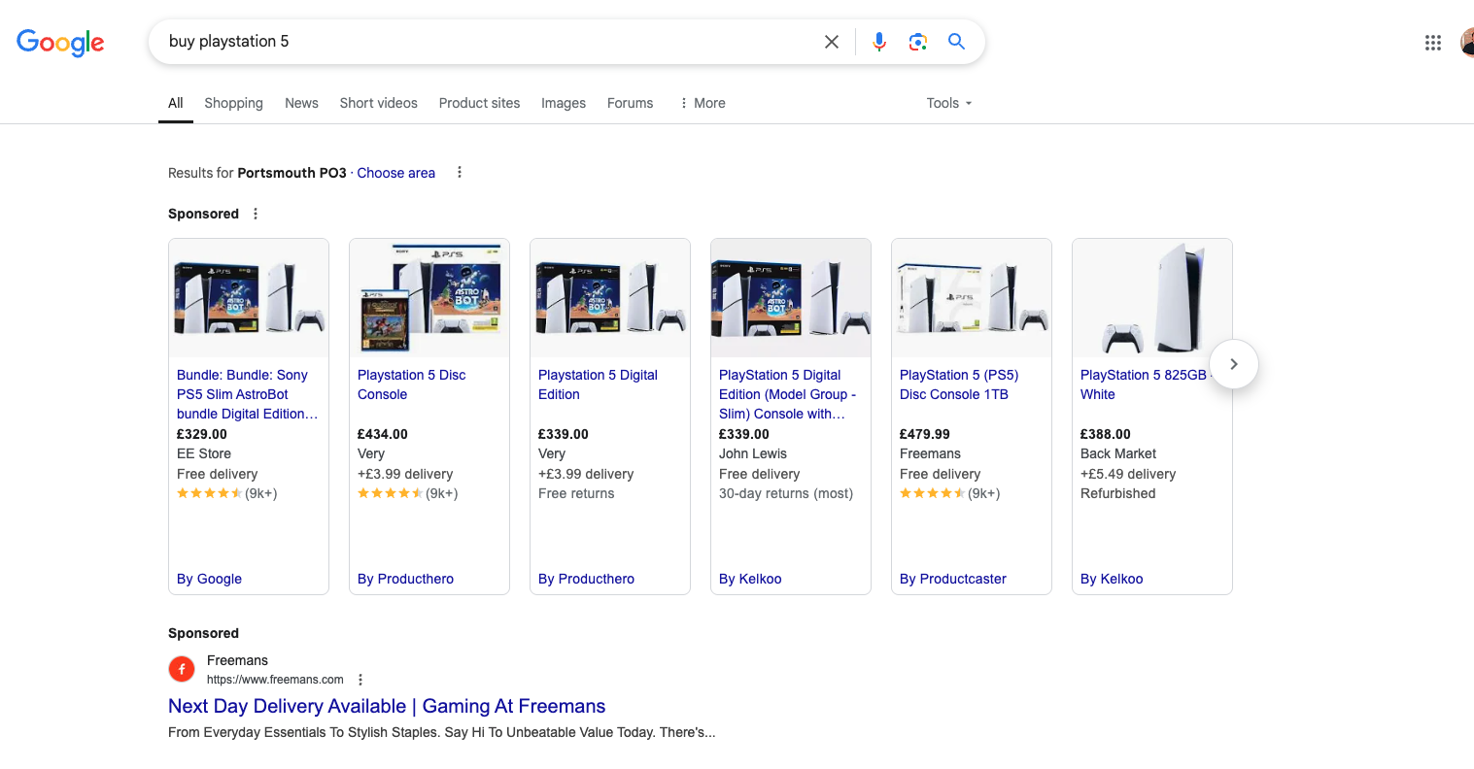Switch to the Forums tab
1474x769 pixels.
click(x=630, y=103)
